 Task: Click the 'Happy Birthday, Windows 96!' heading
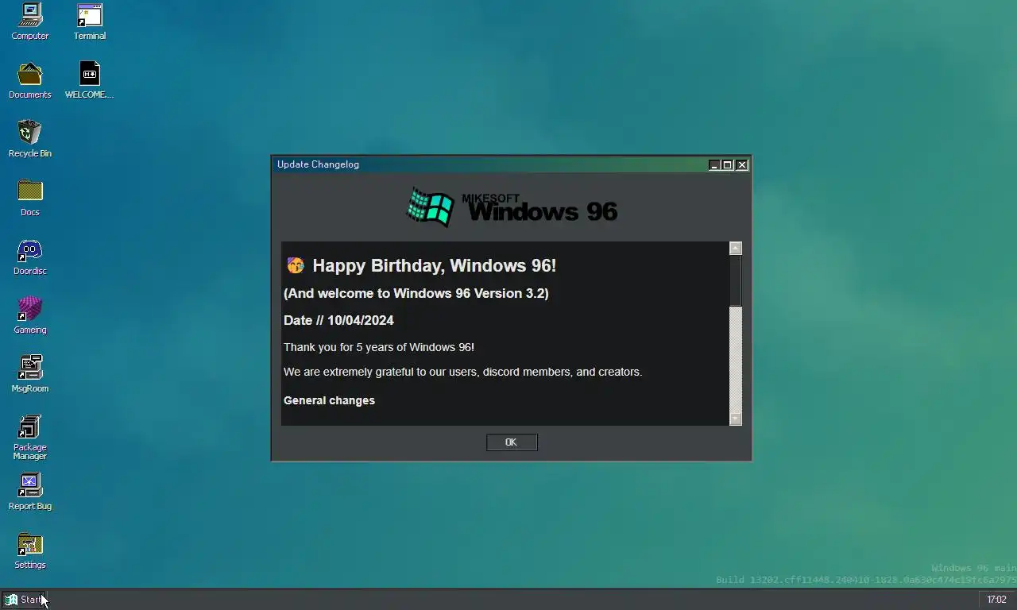tap(435, 265)
